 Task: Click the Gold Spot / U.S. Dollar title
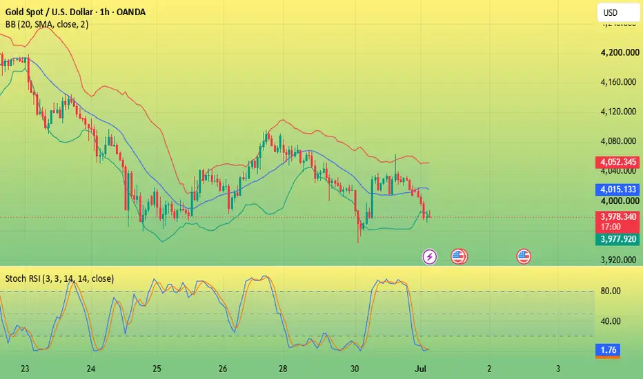[75, 12]
